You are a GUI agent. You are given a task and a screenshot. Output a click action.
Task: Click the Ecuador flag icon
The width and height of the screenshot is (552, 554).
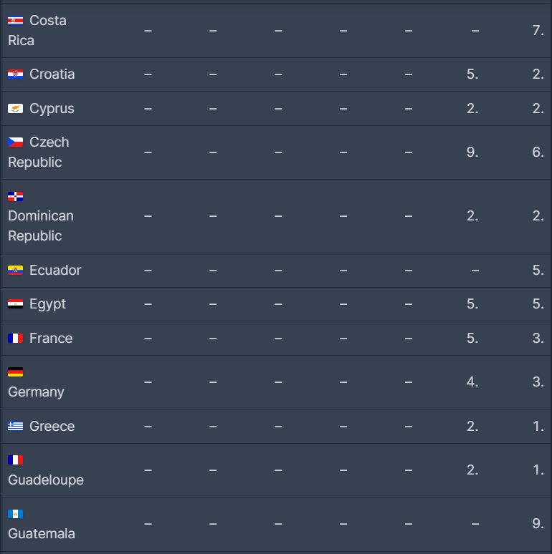15,271
